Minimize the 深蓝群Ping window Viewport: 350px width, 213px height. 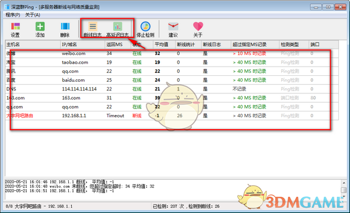point(316,7)
